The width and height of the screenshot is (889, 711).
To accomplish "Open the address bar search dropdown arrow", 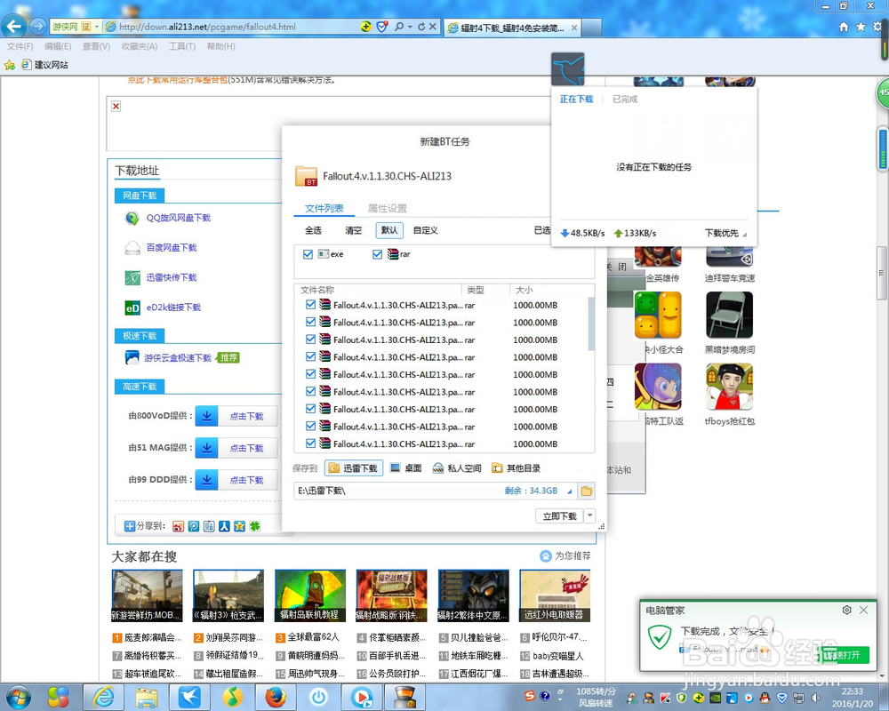I will tap(409, 27).
